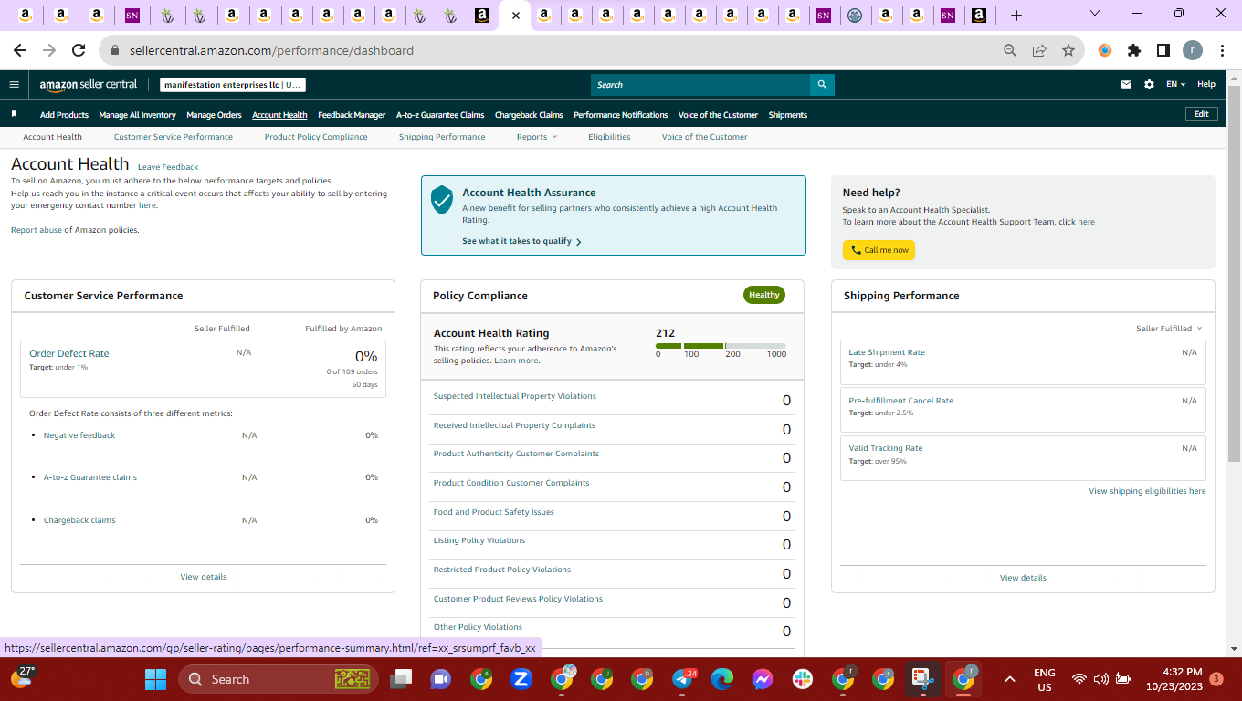Screen dimensions: 1242x701
Task: Open Received Intellectual Property Complaints
Action: [x=514, y=425]
